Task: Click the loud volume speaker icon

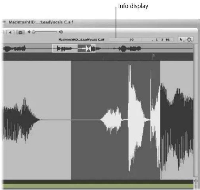Action: tap(61, 32)
